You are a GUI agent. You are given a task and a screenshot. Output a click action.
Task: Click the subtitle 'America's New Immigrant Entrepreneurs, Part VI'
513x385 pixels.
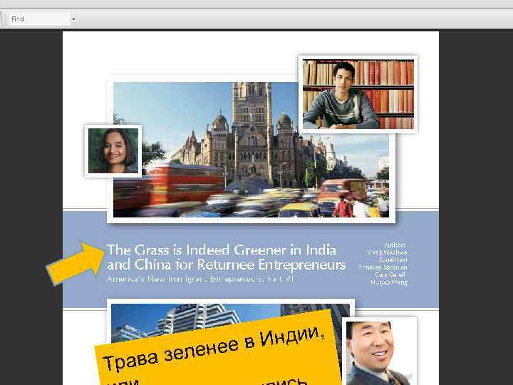pyautogui.click(x=200, y=279)
